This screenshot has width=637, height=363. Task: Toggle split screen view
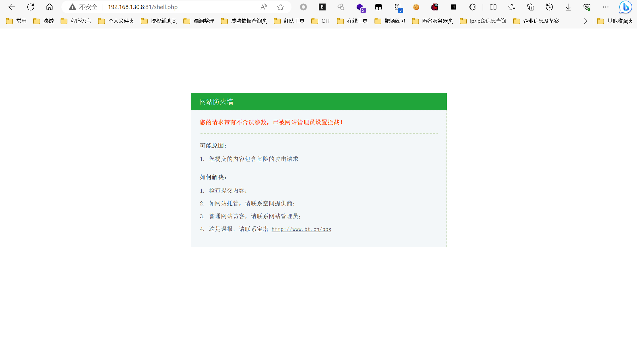pos(493,7)
